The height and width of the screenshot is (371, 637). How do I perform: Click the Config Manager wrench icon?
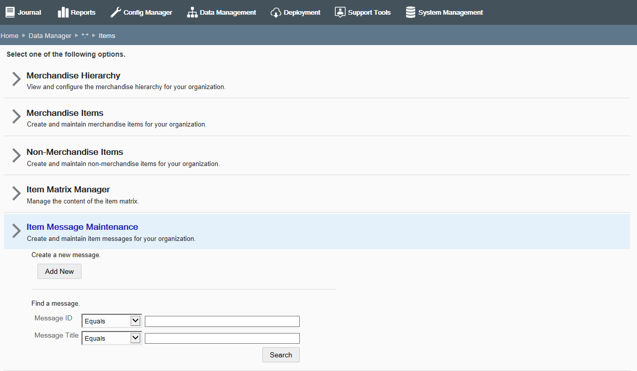click(115, 12)
